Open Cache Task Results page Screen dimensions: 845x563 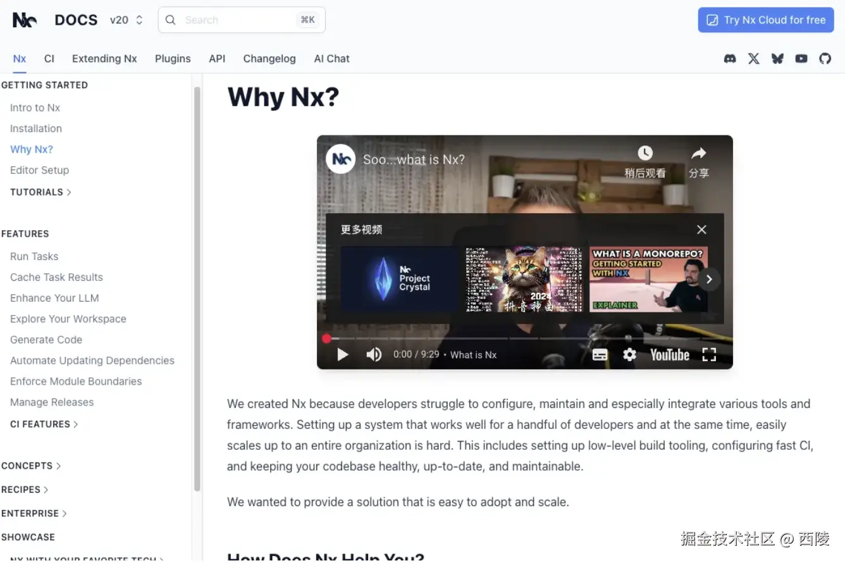pyautogui.click(x=56, y=278)
